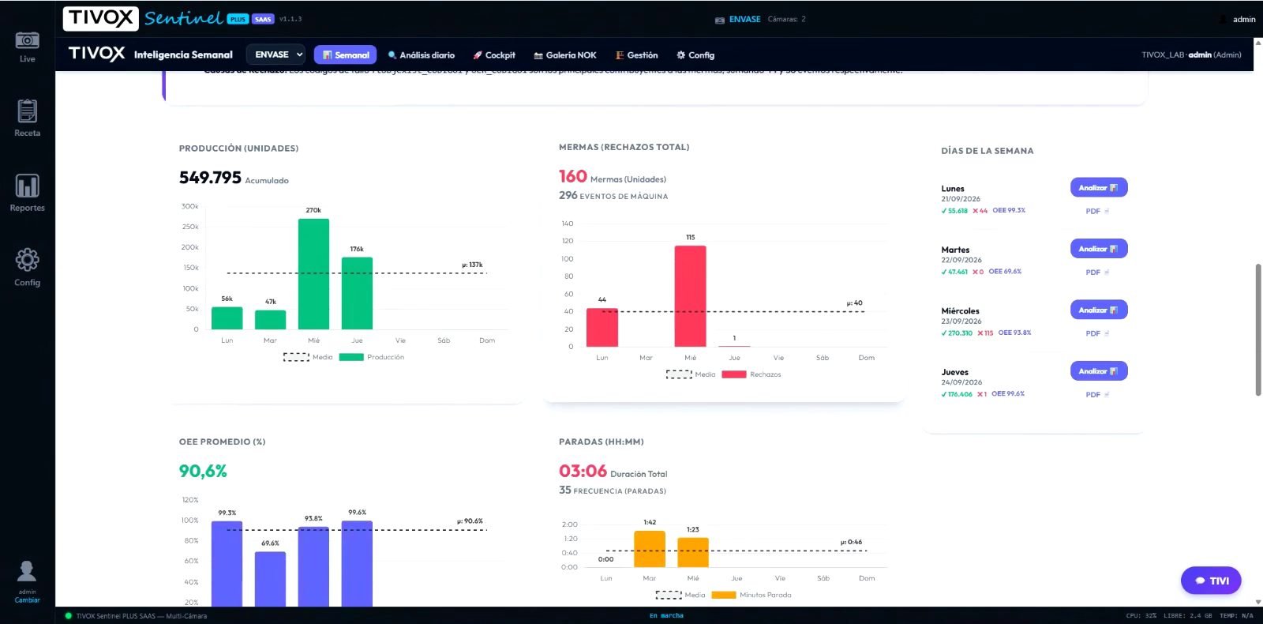Click the admin user avatar icon
1263x624 pixels.
click(27, 570)
